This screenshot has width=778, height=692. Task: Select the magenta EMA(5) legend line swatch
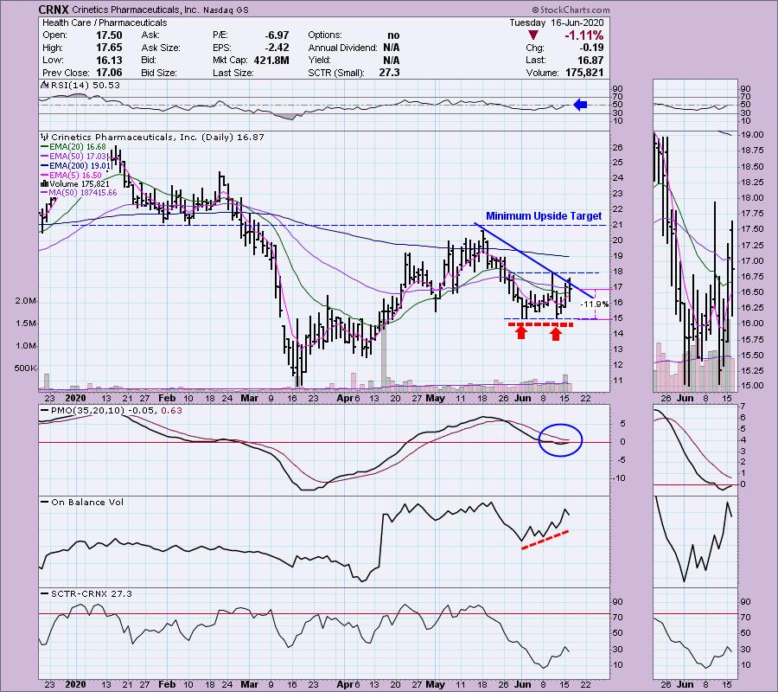45,175
